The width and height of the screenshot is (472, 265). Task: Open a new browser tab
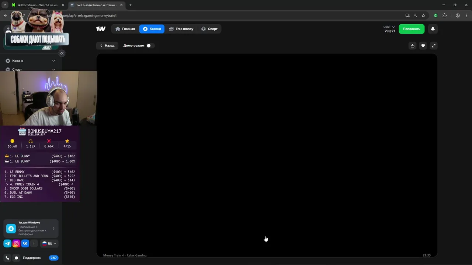[130, 5]
